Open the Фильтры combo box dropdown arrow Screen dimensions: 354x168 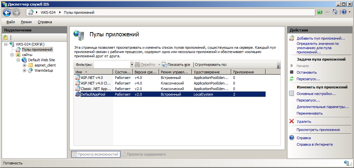point(132,65)
